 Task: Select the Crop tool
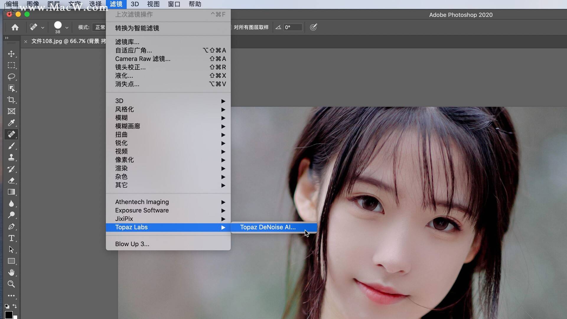(11, 100)
